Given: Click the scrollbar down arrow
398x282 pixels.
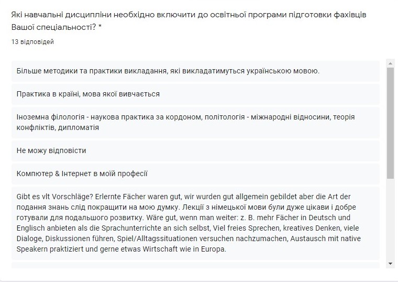Looking at the screenshot, I should (x=390, y=263).
